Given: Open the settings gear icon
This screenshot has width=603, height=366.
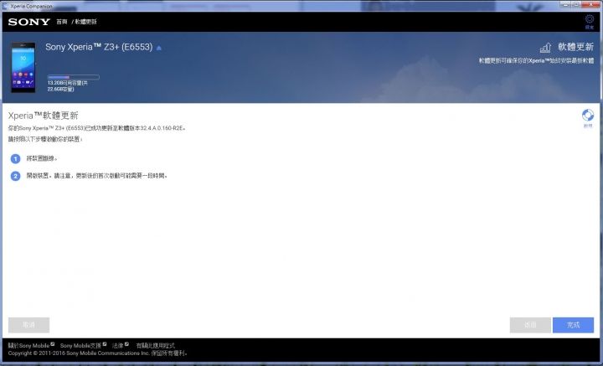Looking at the screenshot, I should (x=589, y=19).
